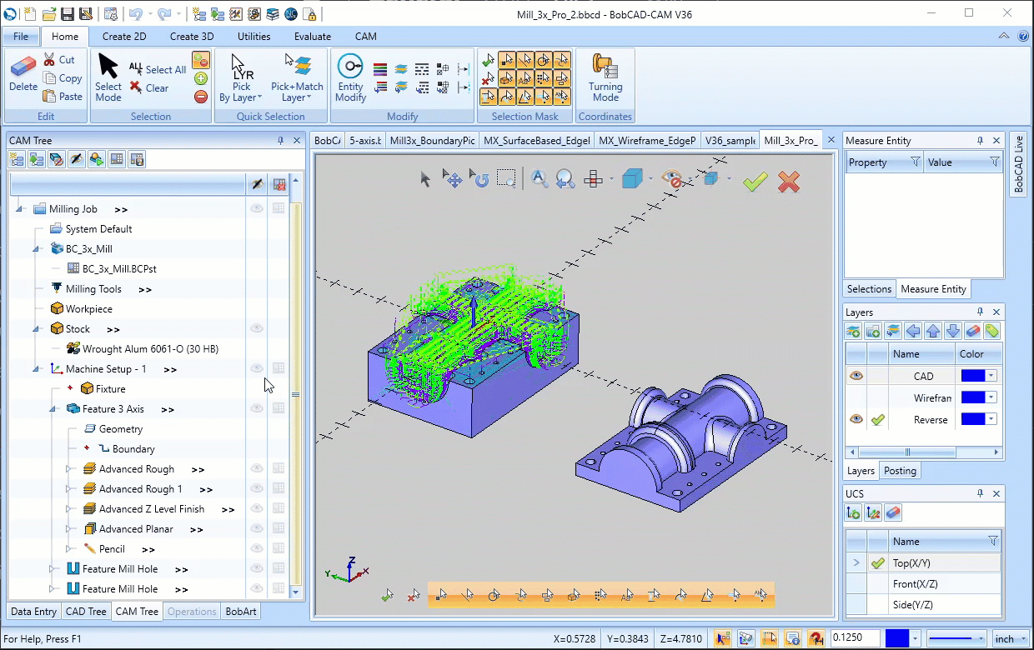Viewport: 1034px width, 650px height.
Task: Click the rotate view icon in the viewport toolbar
Action: (479, 178)
